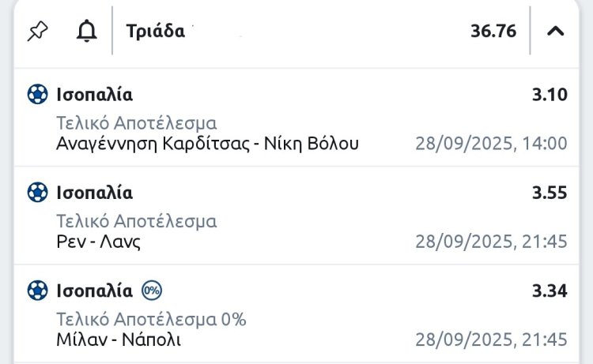Click Τελικό Αποτέλεσμα 0% market label
Viewport: 593px width, 364px height.
pos(151,319)
